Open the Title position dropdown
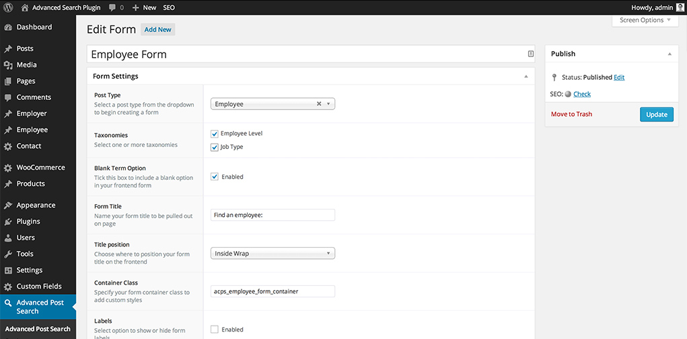This screenshot has height=339, width=687. pyautogui.click(x=273, y=253)
